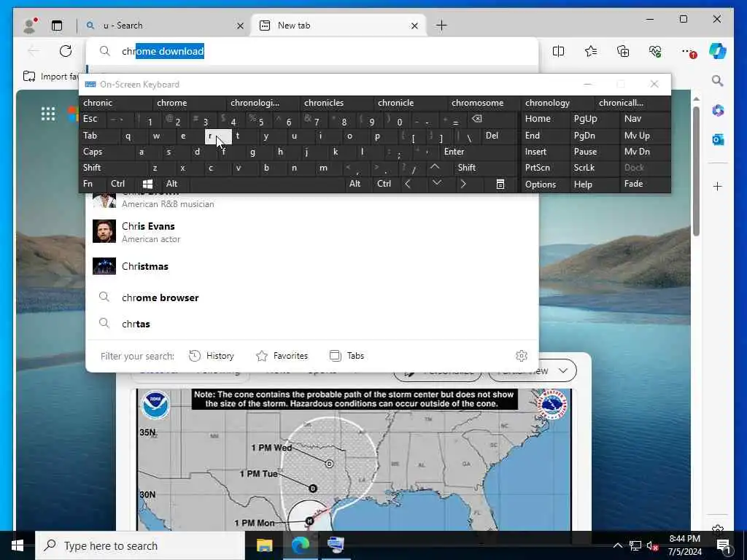Select 'chrome browser' search suggestion

coord(312,297)
